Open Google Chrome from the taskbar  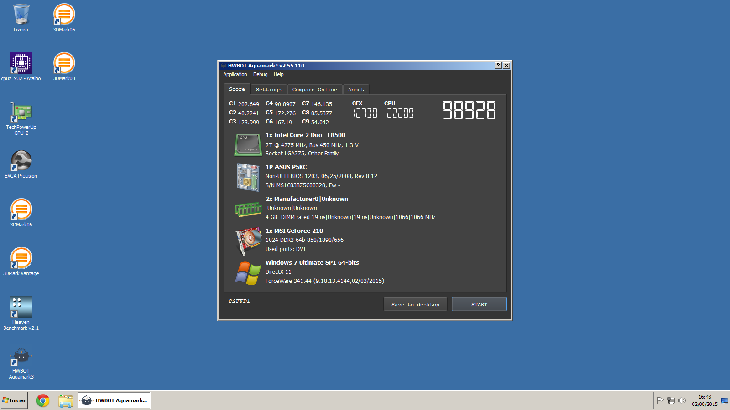[x=43, y=400]
